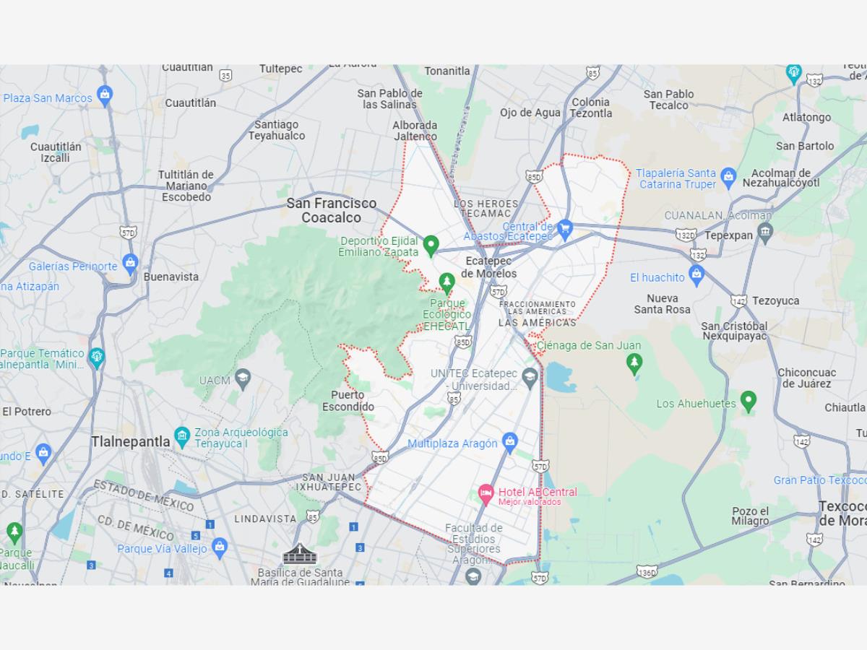Open the Ciénaga de San Juan park pin

634,364
